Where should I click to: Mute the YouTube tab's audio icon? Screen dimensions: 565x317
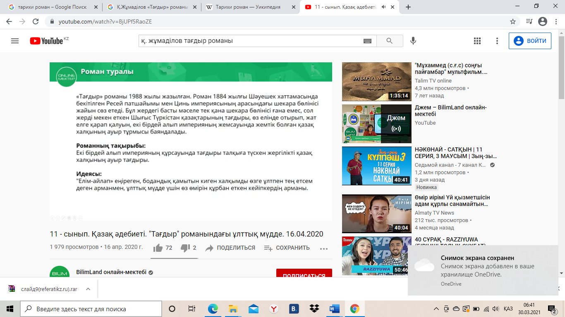383,7
